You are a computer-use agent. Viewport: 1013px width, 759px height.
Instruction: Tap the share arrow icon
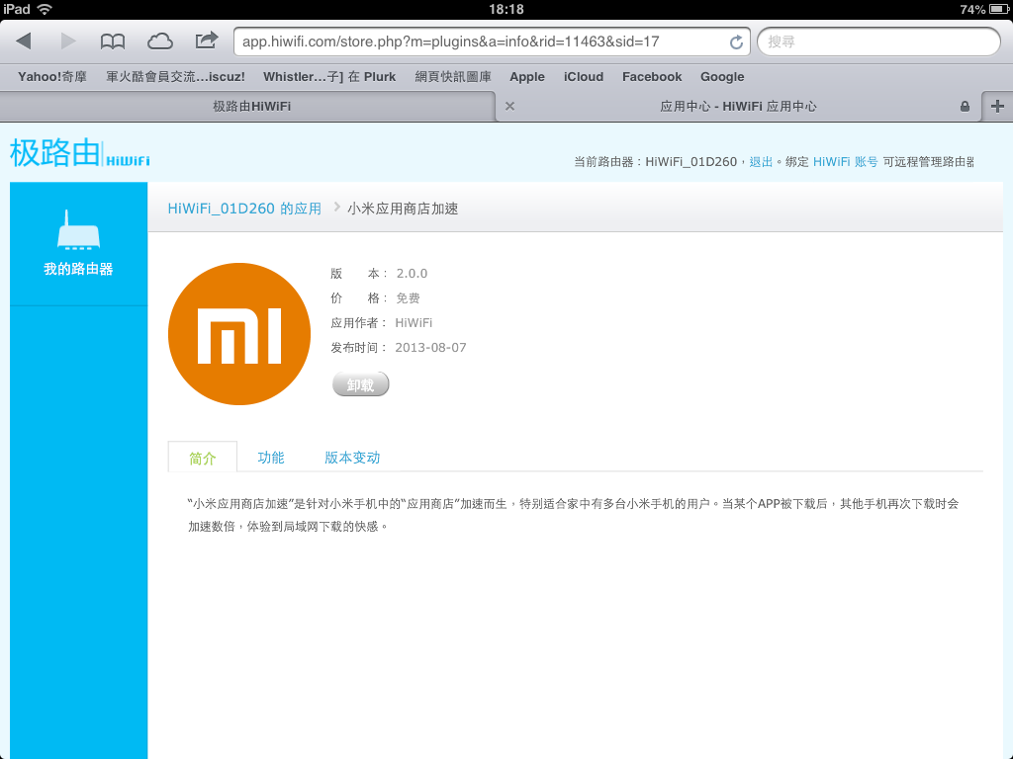[x=206, y=41]
